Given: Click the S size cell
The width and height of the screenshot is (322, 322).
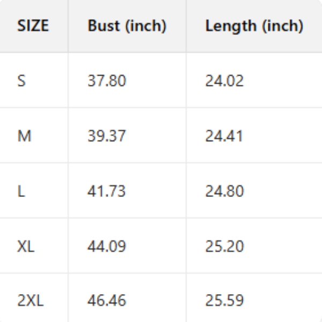Looking at the screenshot, I should 21,81.
